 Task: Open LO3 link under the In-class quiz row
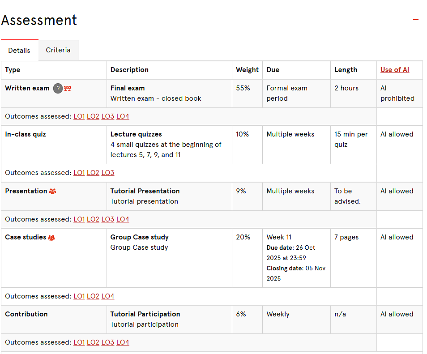pos(107,173)
